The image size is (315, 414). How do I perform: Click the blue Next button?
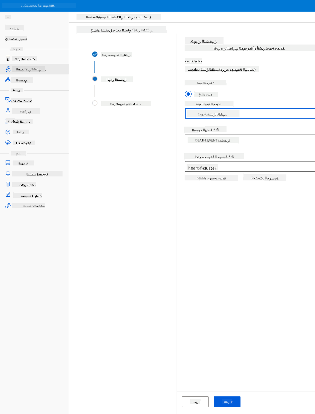(227, 402)
